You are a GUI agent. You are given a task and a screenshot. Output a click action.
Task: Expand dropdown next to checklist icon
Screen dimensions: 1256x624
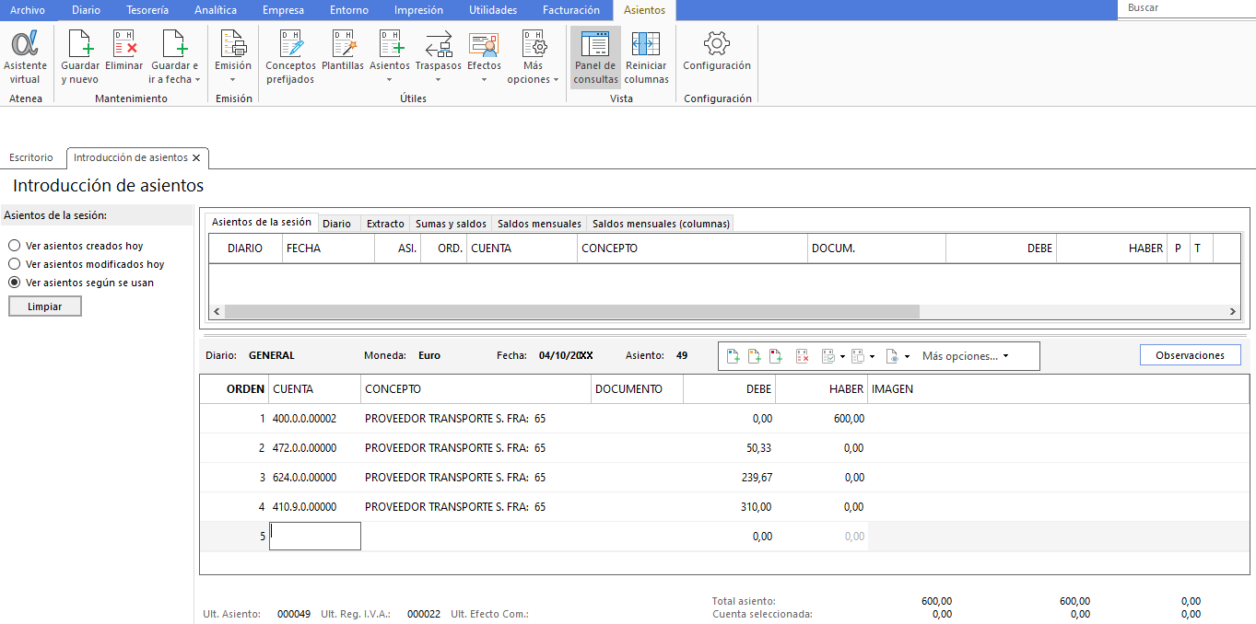[842, 356]
